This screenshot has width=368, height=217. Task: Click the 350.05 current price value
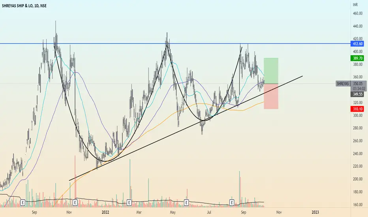point(358,84)
